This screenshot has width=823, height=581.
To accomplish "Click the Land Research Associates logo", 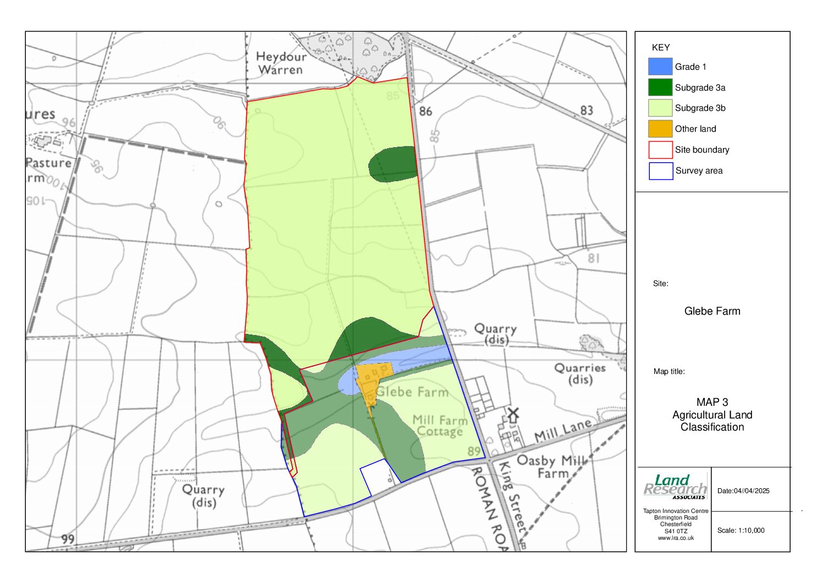I will point(675,487).
